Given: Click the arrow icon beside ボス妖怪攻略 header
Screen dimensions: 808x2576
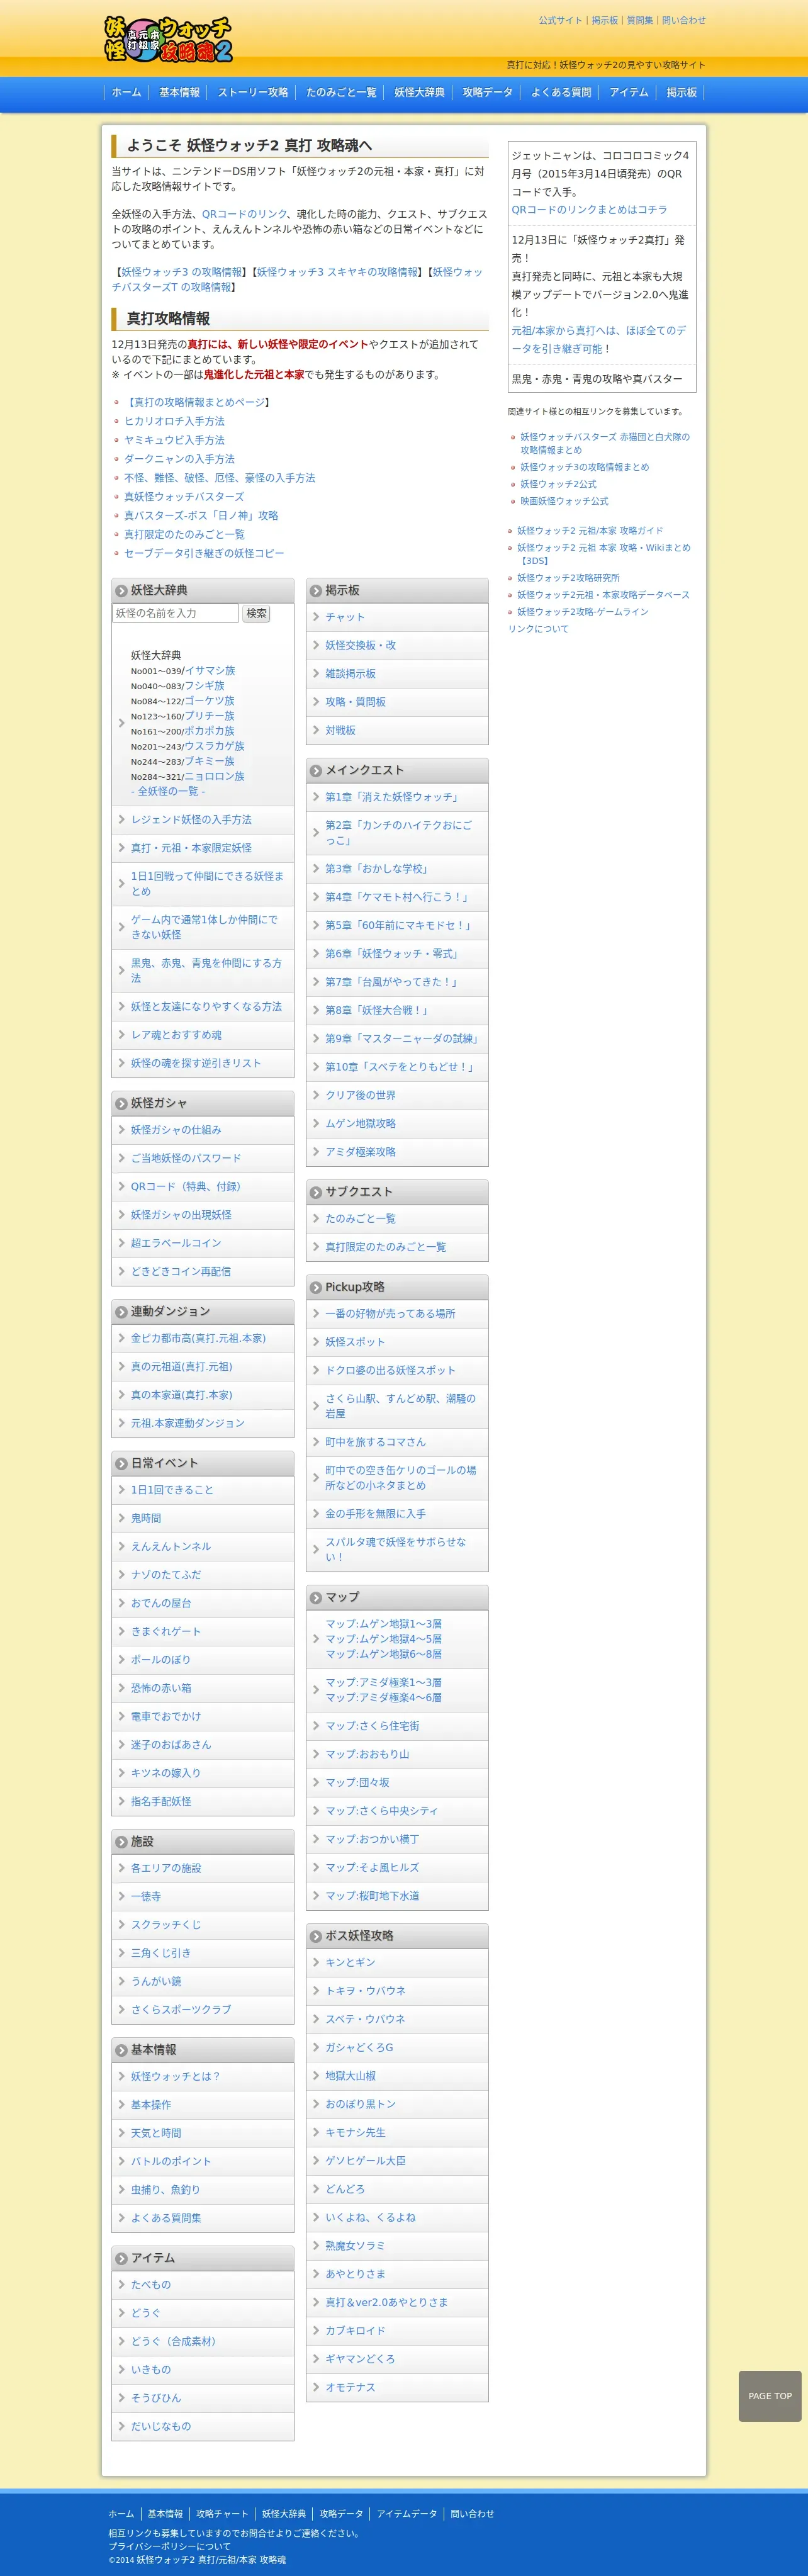Looking at the screenshot, I should (315, 1937).
